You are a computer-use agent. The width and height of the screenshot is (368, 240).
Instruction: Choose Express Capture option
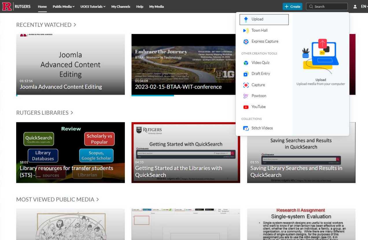coord(264,42)
